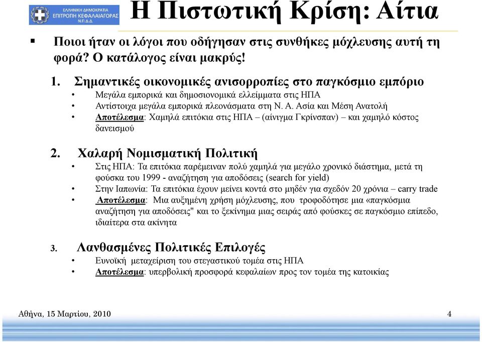This screenshot has width=482, height=342.
Task: Click 'Ο κατάλογος είναι μακρύς!' sentence
Action: coord(169,58)
